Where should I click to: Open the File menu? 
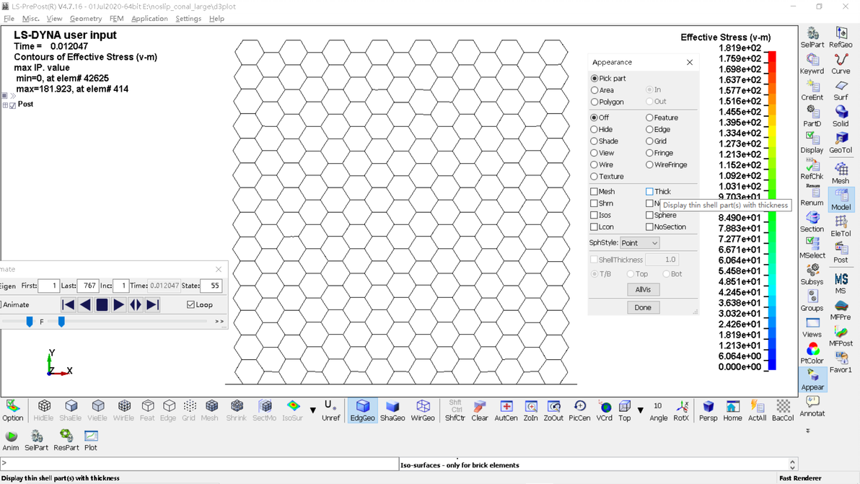click(9, 19)
